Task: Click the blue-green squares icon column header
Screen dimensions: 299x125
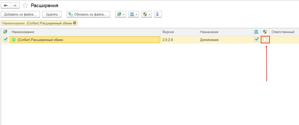Action: (256, 32)
